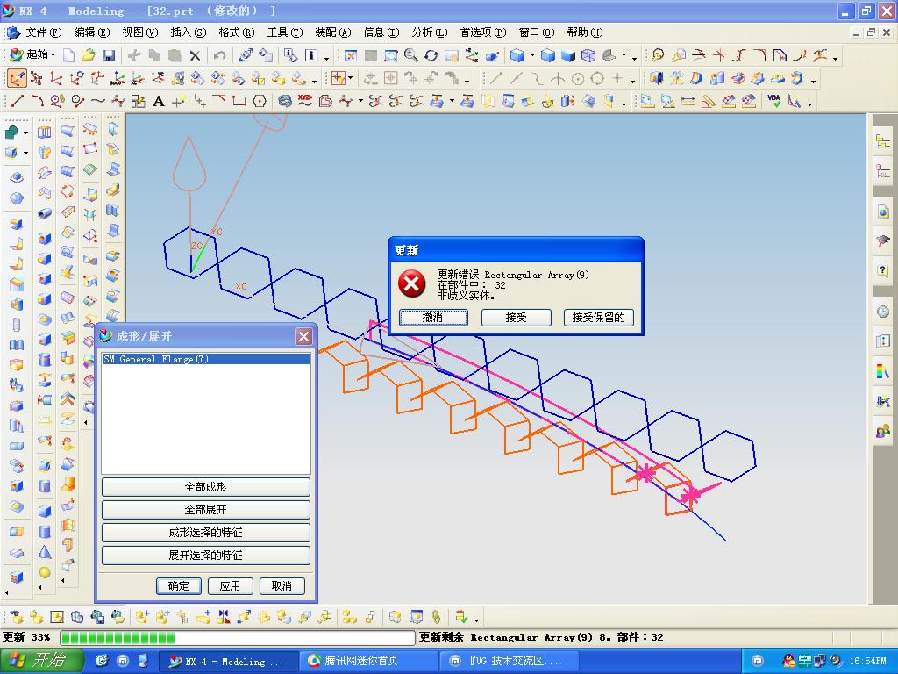Click 应用 in the 成形/展开 dialog
This screenshot has width=898, height=674.
click(x=230, y=585)
